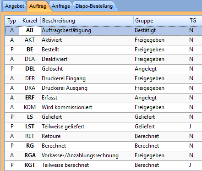This screenshot has width=202, height=171.
Task: Click the Druckerei Ausgang row
Action: pos(104,88)
